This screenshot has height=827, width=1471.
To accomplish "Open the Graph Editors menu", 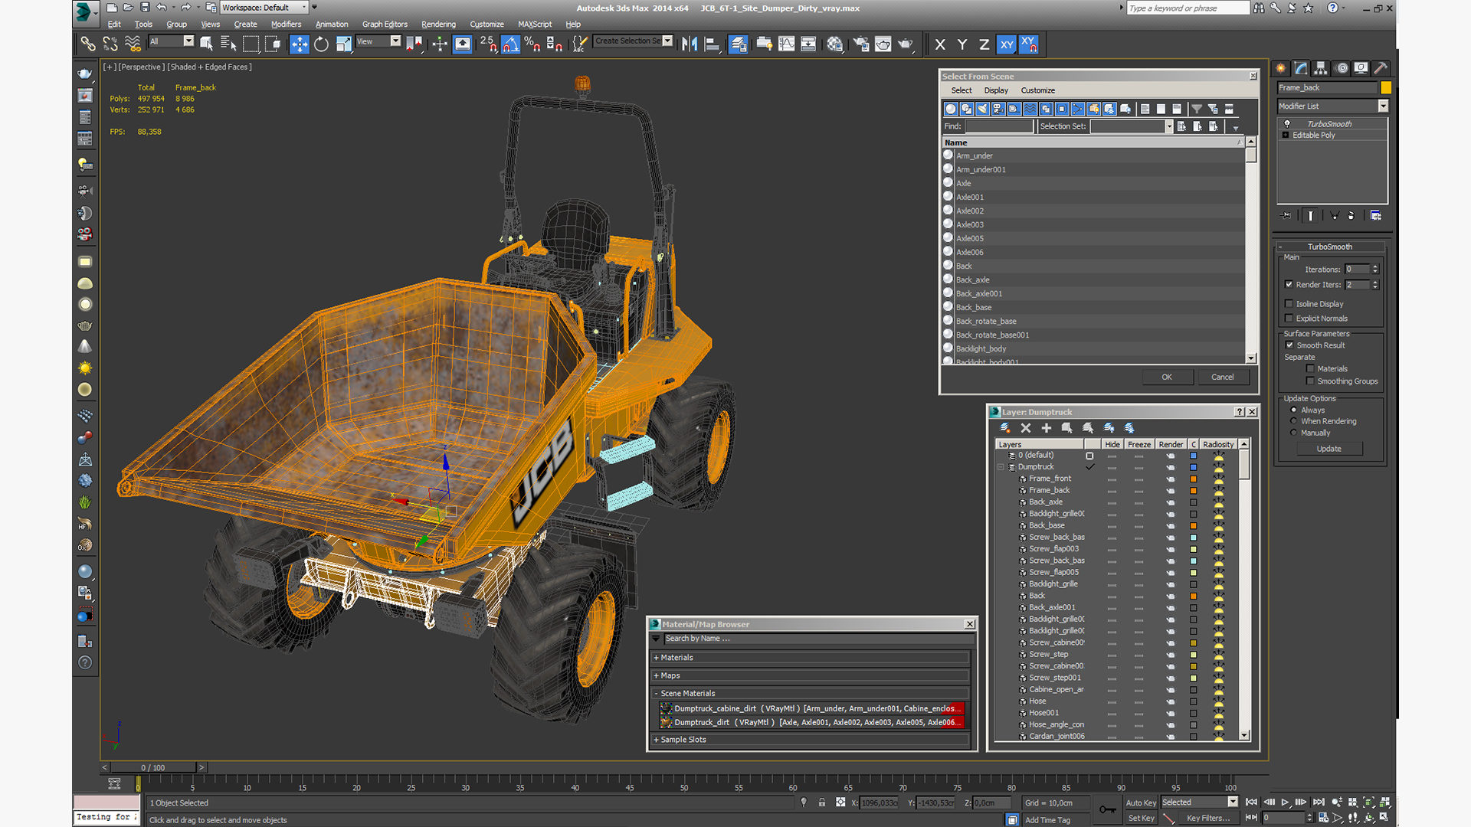I will point(385,25).
